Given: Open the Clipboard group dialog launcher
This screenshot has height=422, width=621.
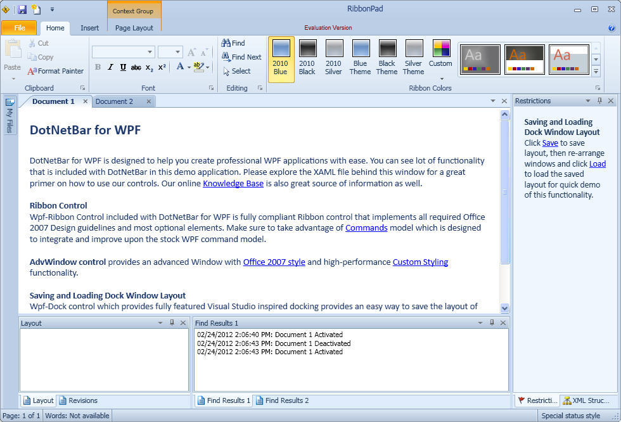Looking at the screenshot, I should pyautogui.click(x=82, y=88).
